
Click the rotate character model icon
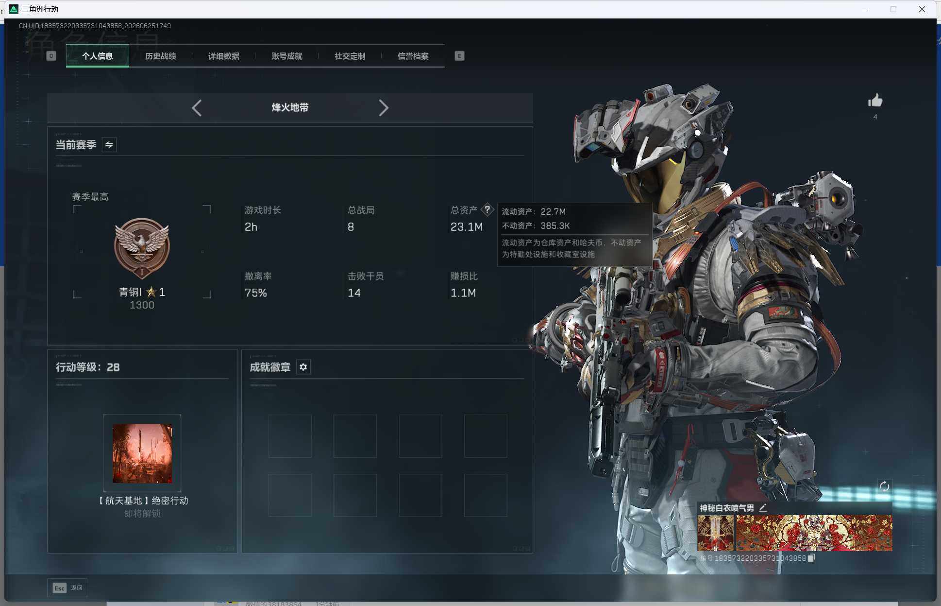tap(885, 486)
